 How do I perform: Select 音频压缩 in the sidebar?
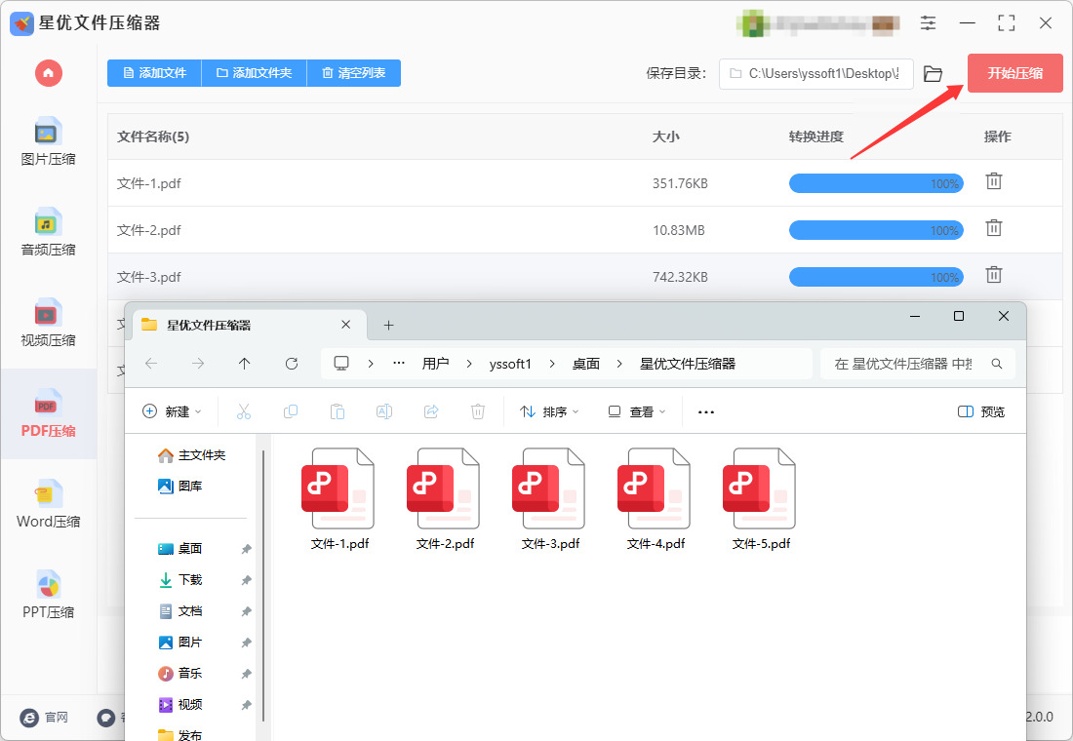pyautogui.click(x=48, y=233)
